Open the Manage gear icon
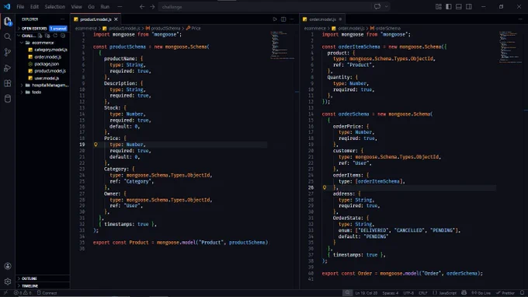The height and width of the screenshot is (297, 528). [x=8, y=281]
